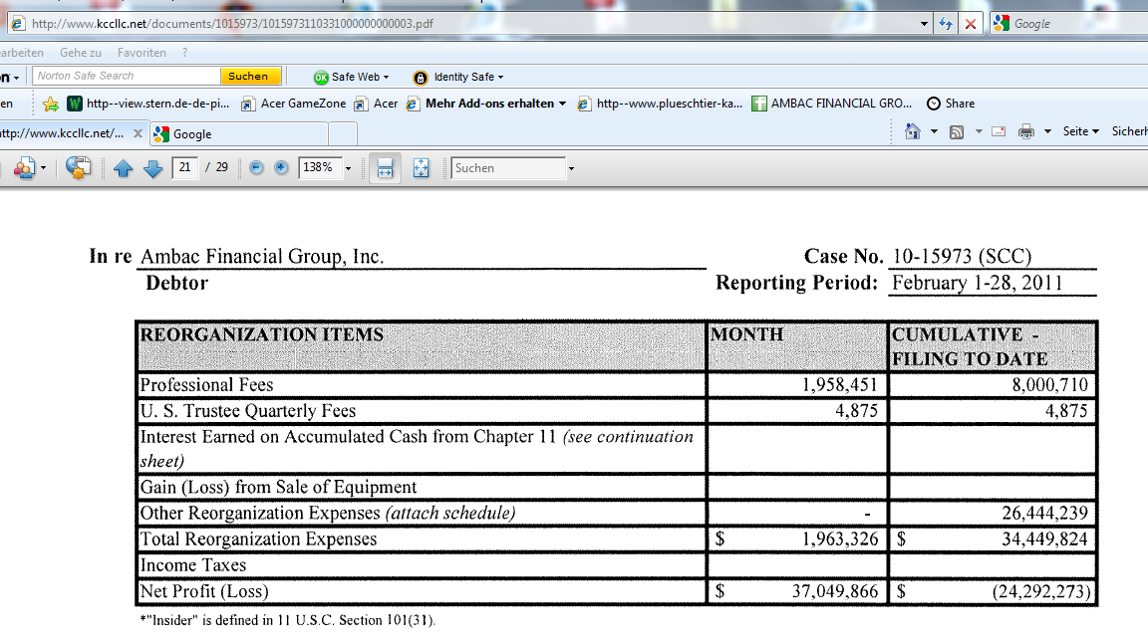Image resolution: width=1148 pixels, height=644 pixels.
Task: Click the Case No. 10-15973 (SCC) text
Action: click(x=918, y=256)
